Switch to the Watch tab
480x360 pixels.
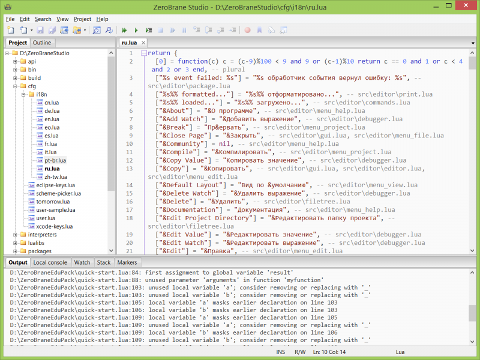[x=82, y=262]
